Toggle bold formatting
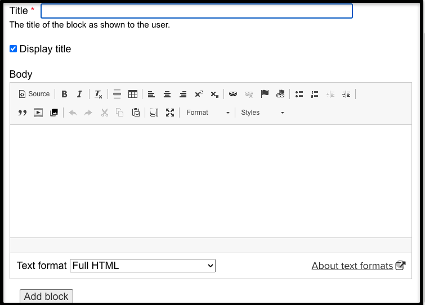Viewport: 425px width, 305px height. point(64,94)
